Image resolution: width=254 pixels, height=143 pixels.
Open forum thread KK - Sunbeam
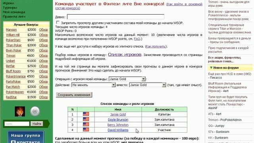point(218,138)
